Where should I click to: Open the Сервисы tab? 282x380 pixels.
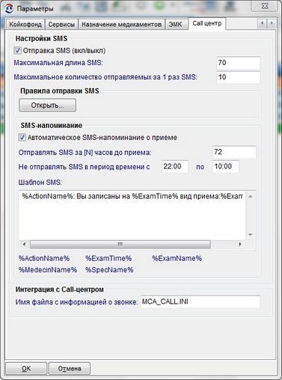click(61, 25)
